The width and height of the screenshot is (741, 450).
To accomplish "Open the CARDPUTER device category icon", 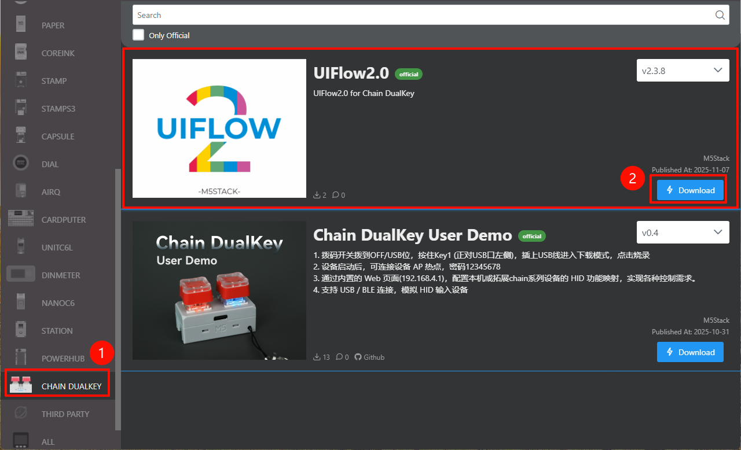I will 21,220.
